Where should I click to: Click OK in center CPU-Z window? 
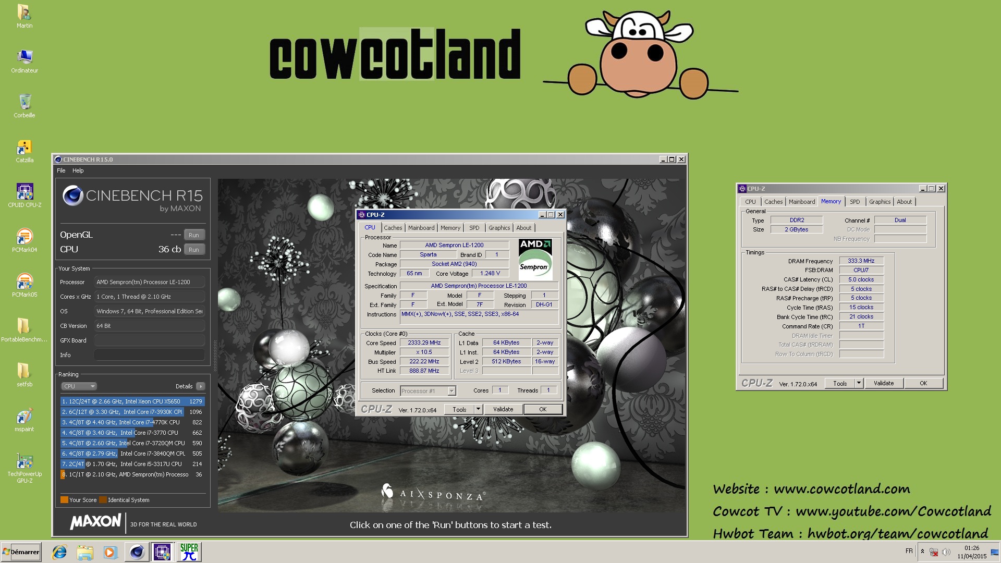click(543, 410)
